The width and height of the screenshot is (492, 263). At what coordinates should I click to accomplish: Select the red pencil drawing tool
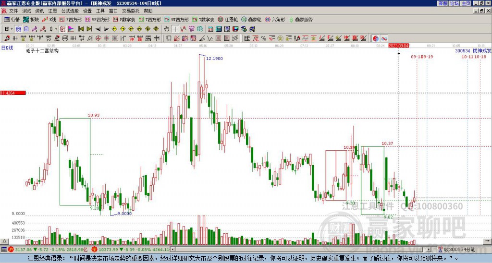[x=7, y=38]
